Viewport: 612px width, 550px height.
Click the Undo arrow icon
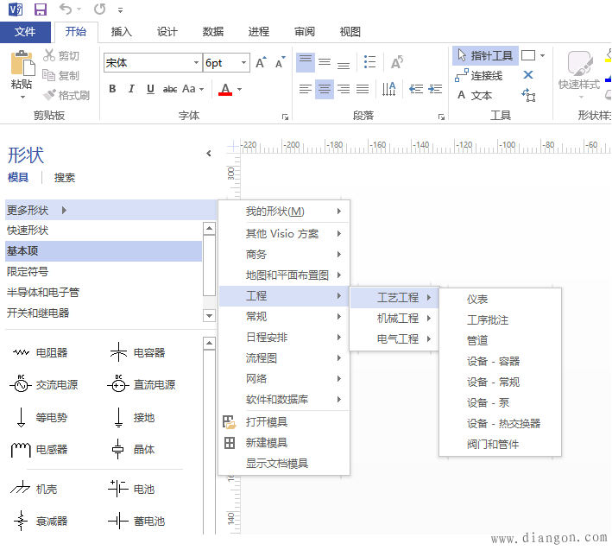coord(66,9)
